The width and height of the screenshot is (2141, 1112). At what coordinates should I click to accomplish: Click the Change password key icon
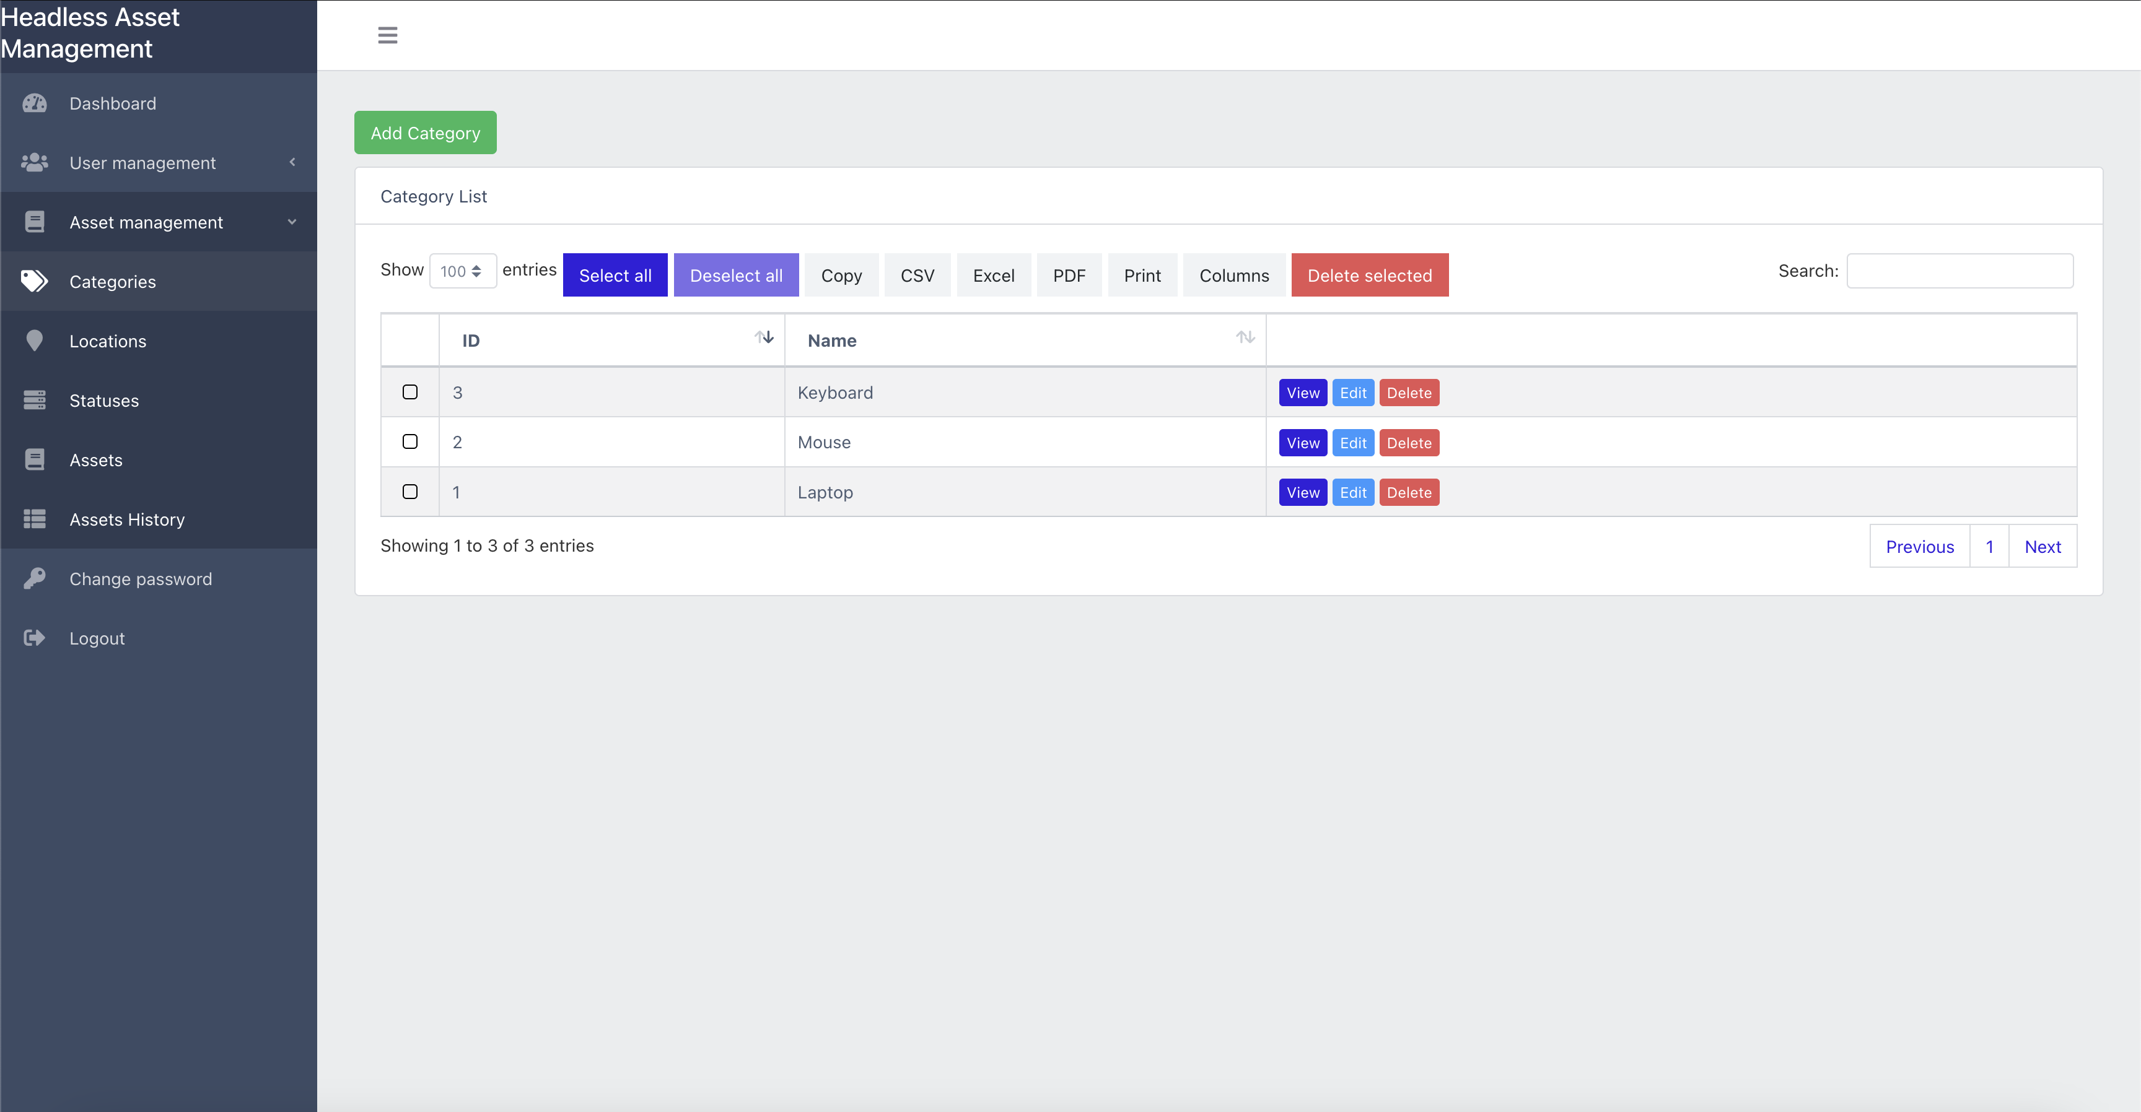(x=34, y=578)
